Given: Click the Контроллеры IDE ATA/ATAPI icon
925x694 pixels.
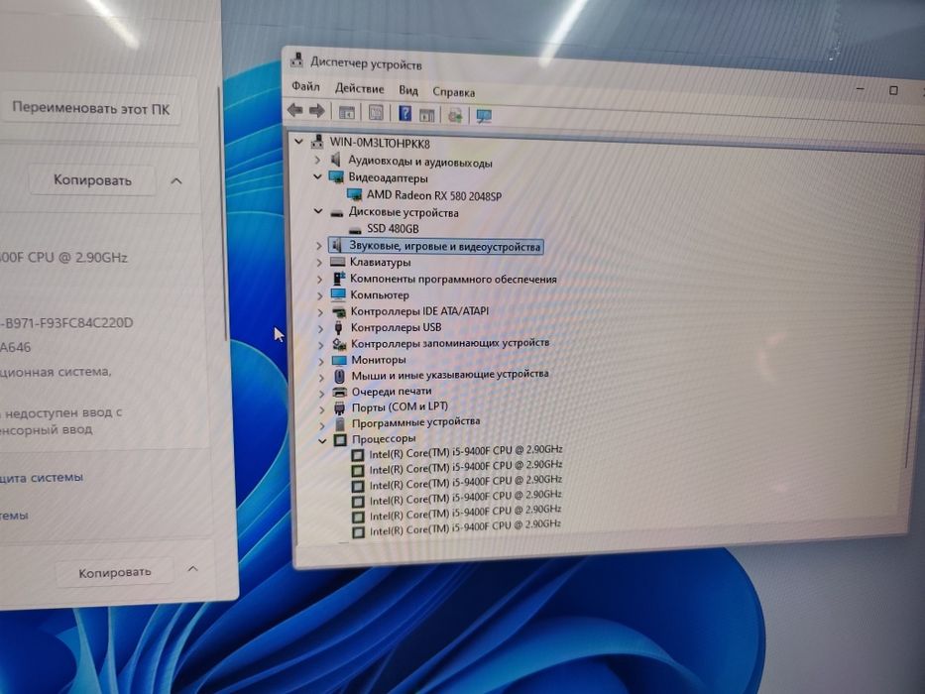Looking at the screenshot, I should coord(339,311).
